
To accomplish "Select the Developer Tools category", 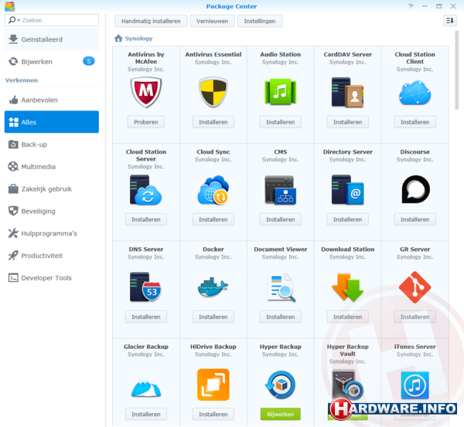I will pyautogui.click(x=52, y=278).
